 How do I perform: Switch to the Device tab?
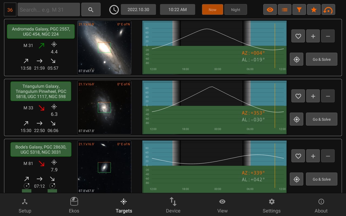pyautogui.click(x=173, y=205)
